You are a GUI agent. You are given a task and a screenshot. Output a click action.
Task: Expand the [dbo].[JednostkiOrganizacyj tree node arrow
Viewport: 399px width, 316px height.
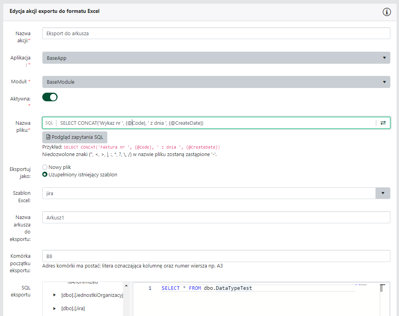[x=54, y=295]
